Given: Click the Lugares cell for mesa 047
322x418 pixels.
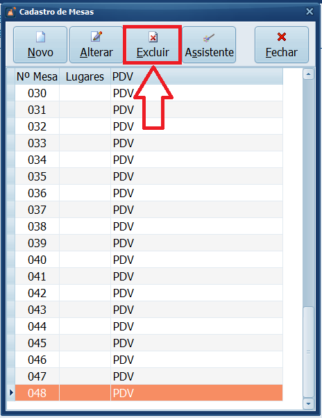Looking at the screenshot, I should pyautogui.click(x=85, y=376).
